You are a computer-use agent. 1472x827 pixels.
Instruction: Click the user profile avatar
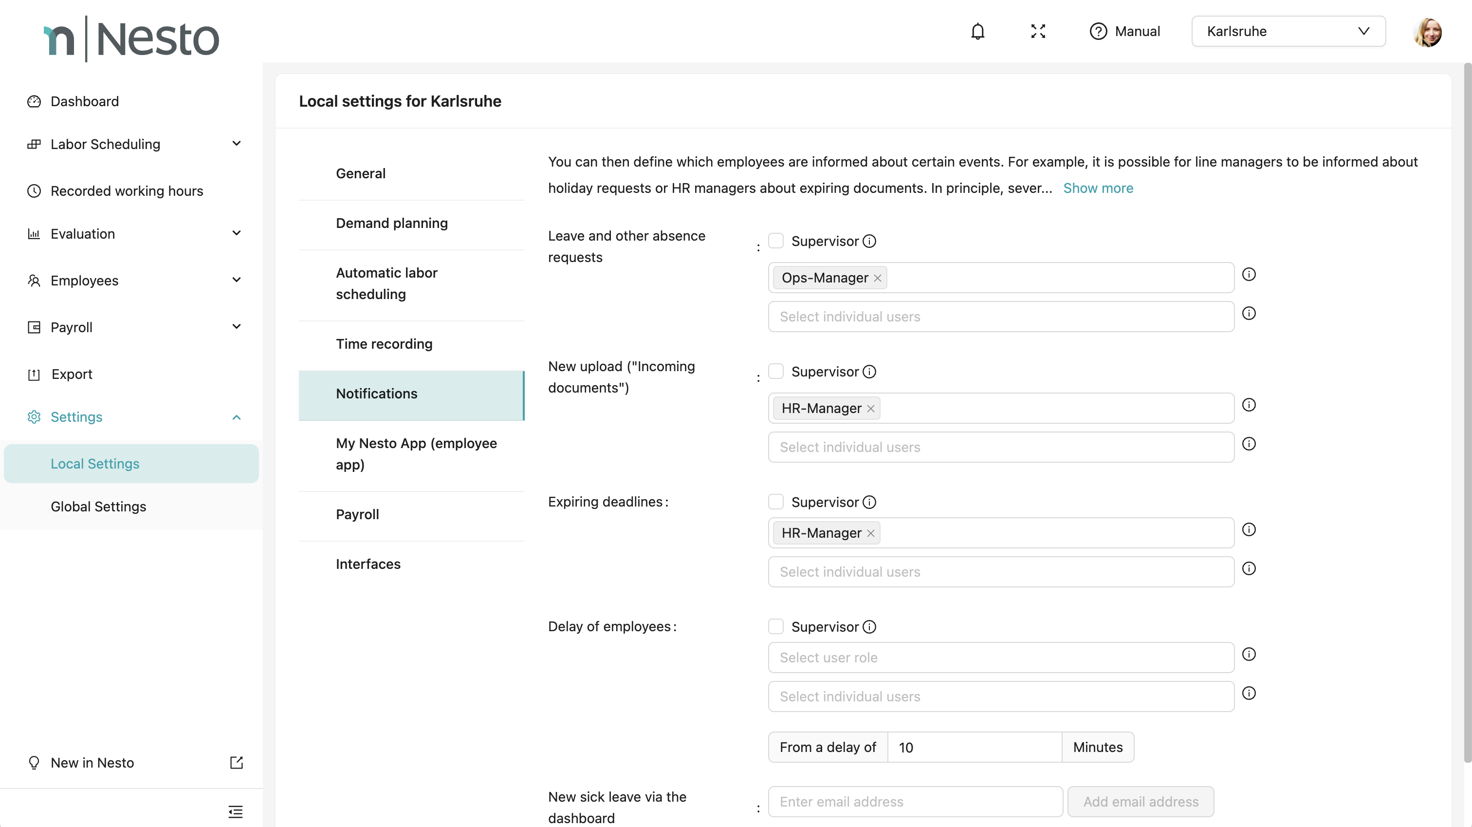[1427, 32]
